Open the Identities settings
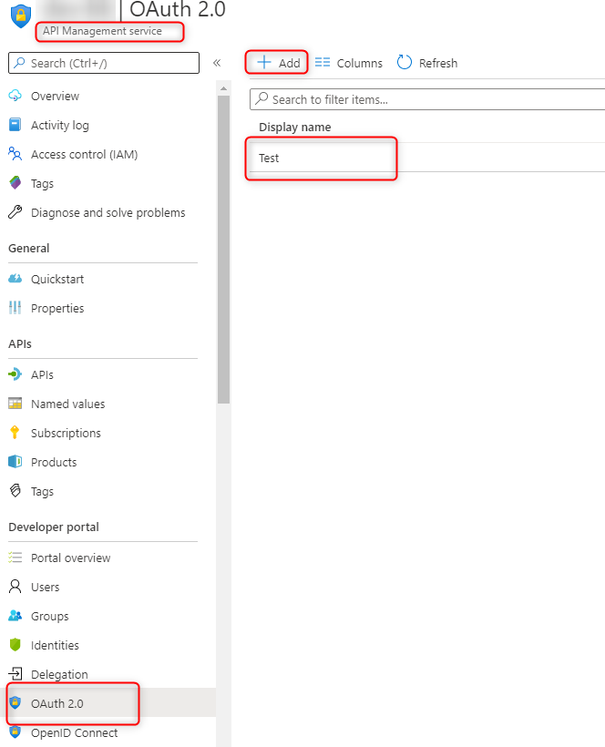This screenshot has width=605, height=747. pyautogui.click(x=55, y=645)
